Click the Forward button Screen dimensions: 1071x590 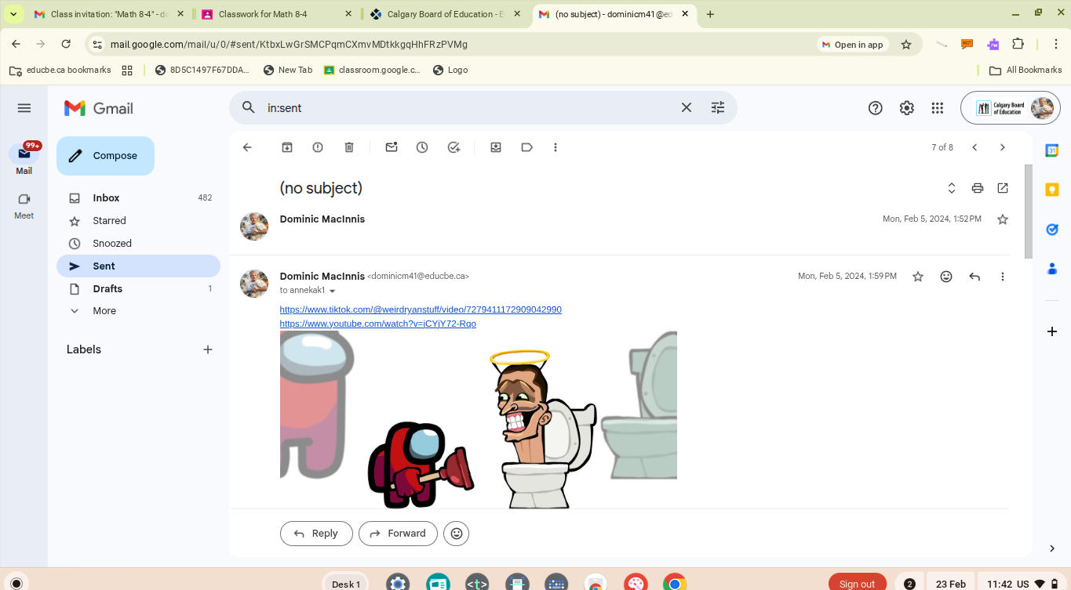point(398,534)
